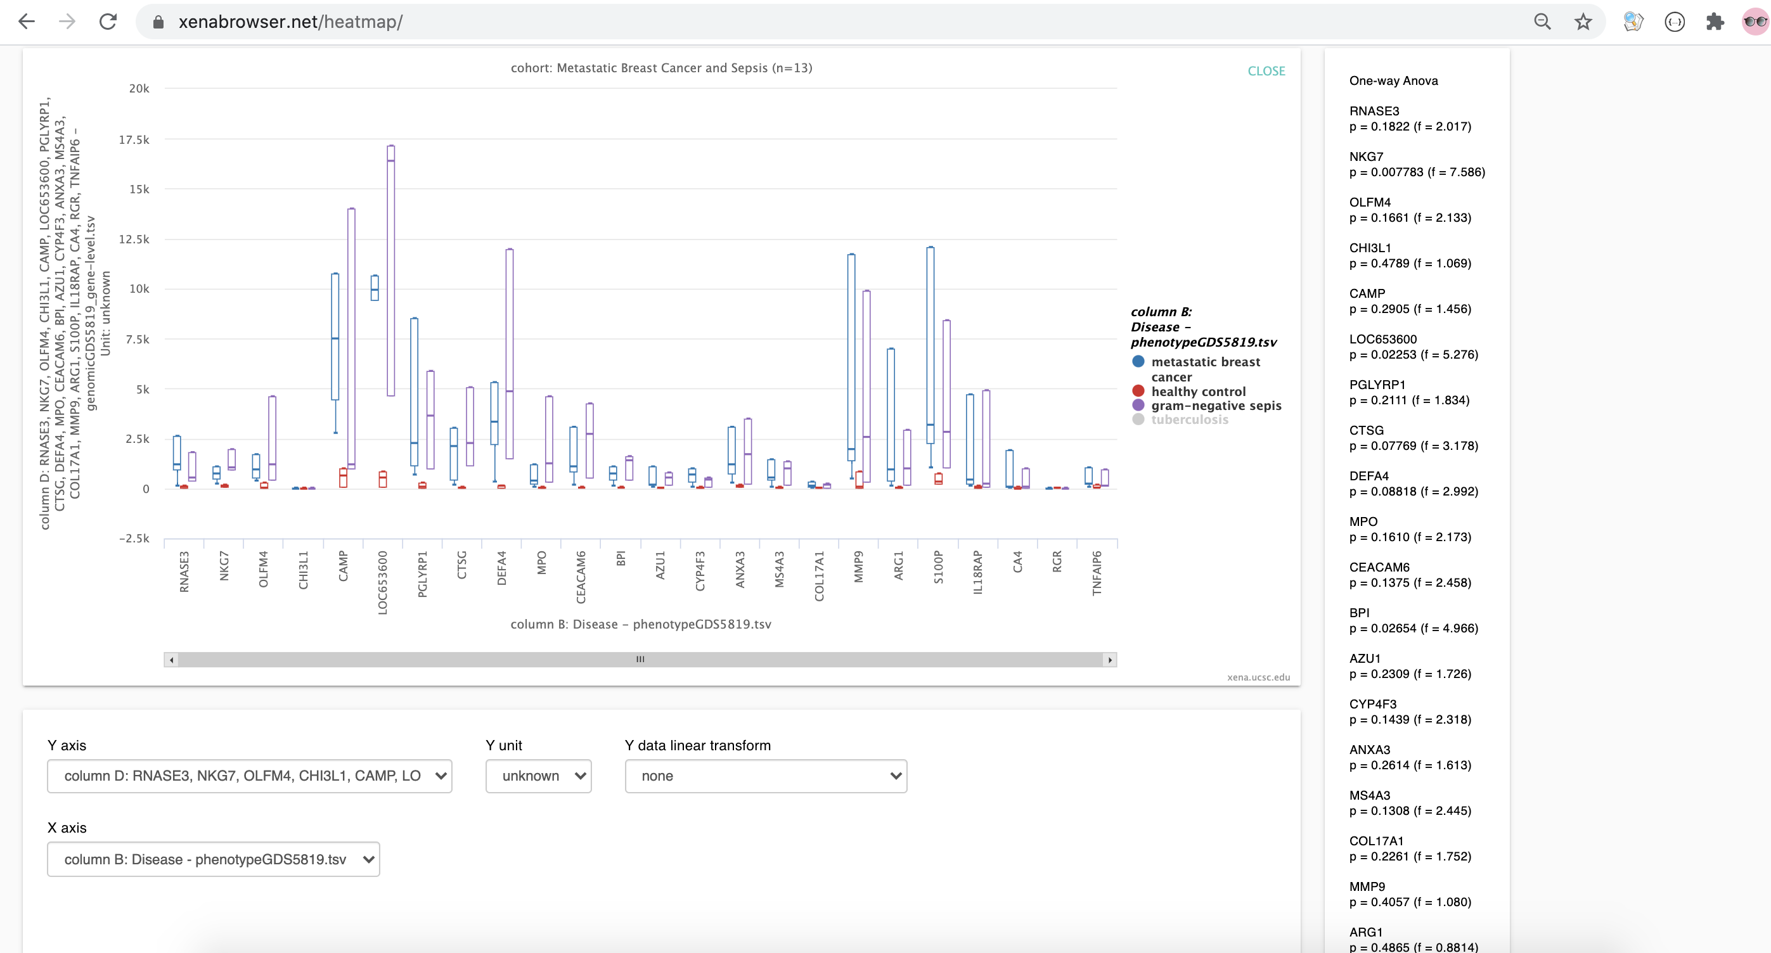Click the chart scrollbar right arrow
Image resolution: width=1771 pixels, height=953 pixels.
click(1109, 660)
